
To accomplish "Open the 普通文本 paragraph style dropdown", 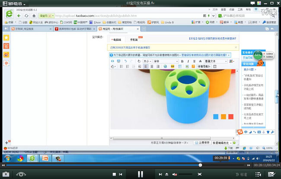I will click(216, 61).
